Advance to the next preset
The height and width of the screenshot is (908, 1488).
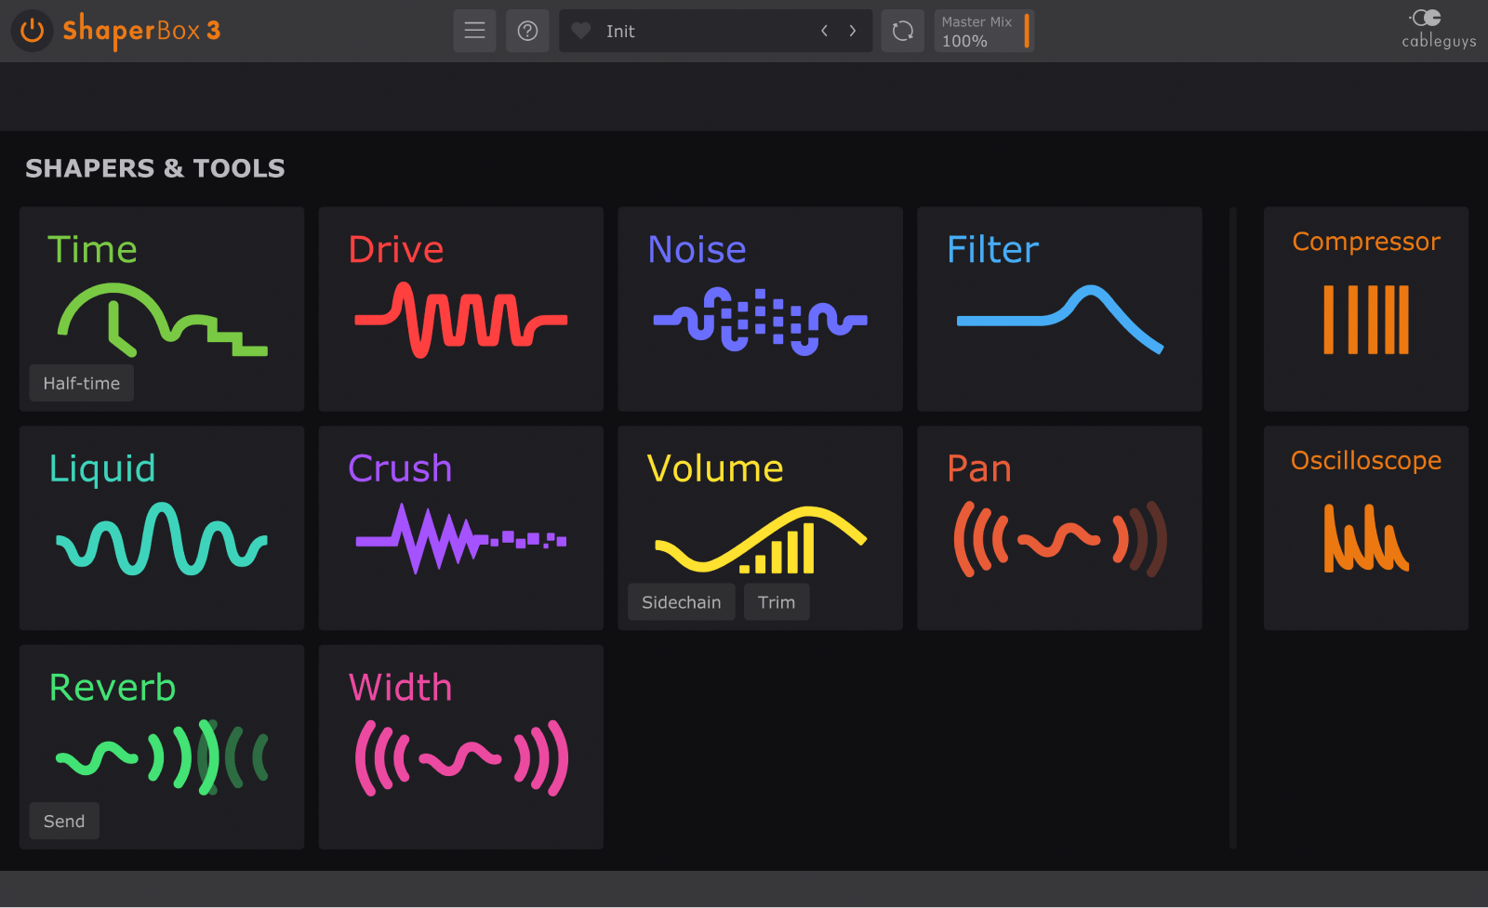coord(853,30)
